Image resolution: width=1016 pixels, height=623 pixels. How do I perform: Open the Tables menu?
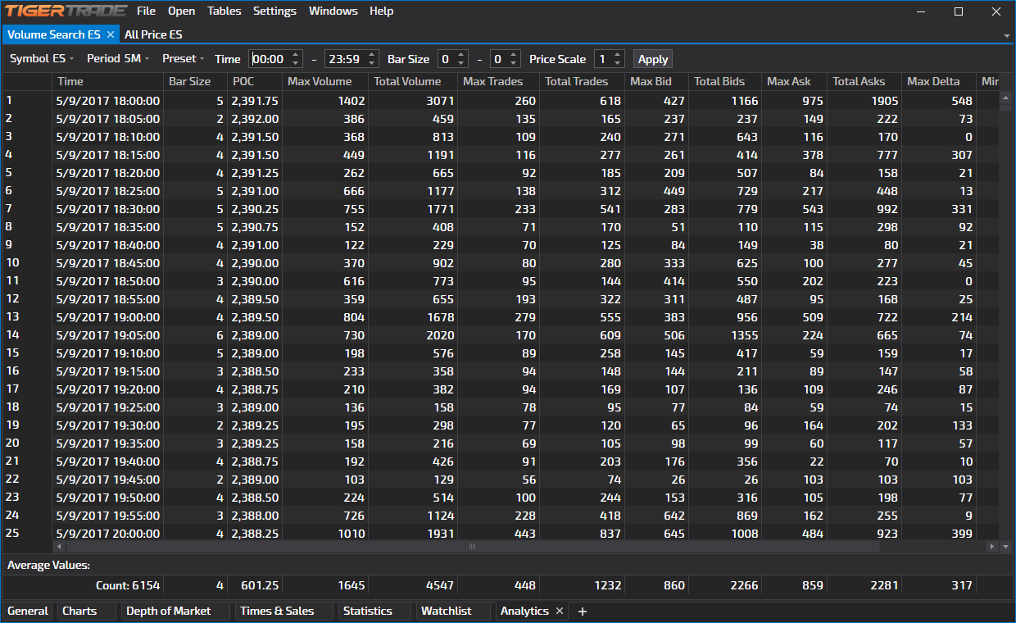coord(224,11)
